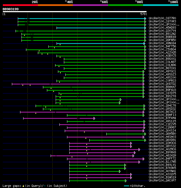Click the UniRef100_C6T7R0 hit label
The height and width of the screenshot is (188, 181).
click(x=162, y=18)
